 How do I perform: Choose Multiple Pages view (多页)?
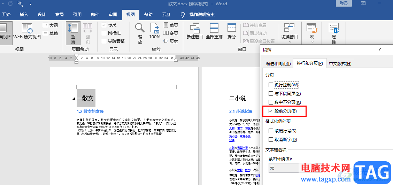[x=171, y=33]
